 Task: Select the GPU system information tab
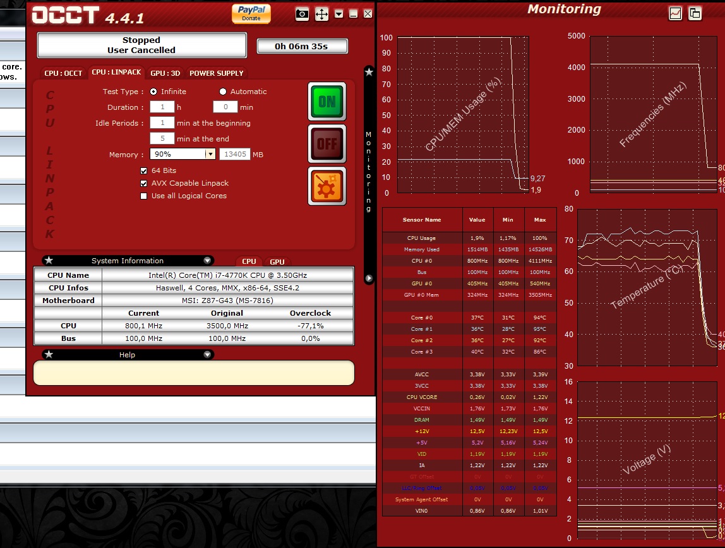[x=277, y=261]
